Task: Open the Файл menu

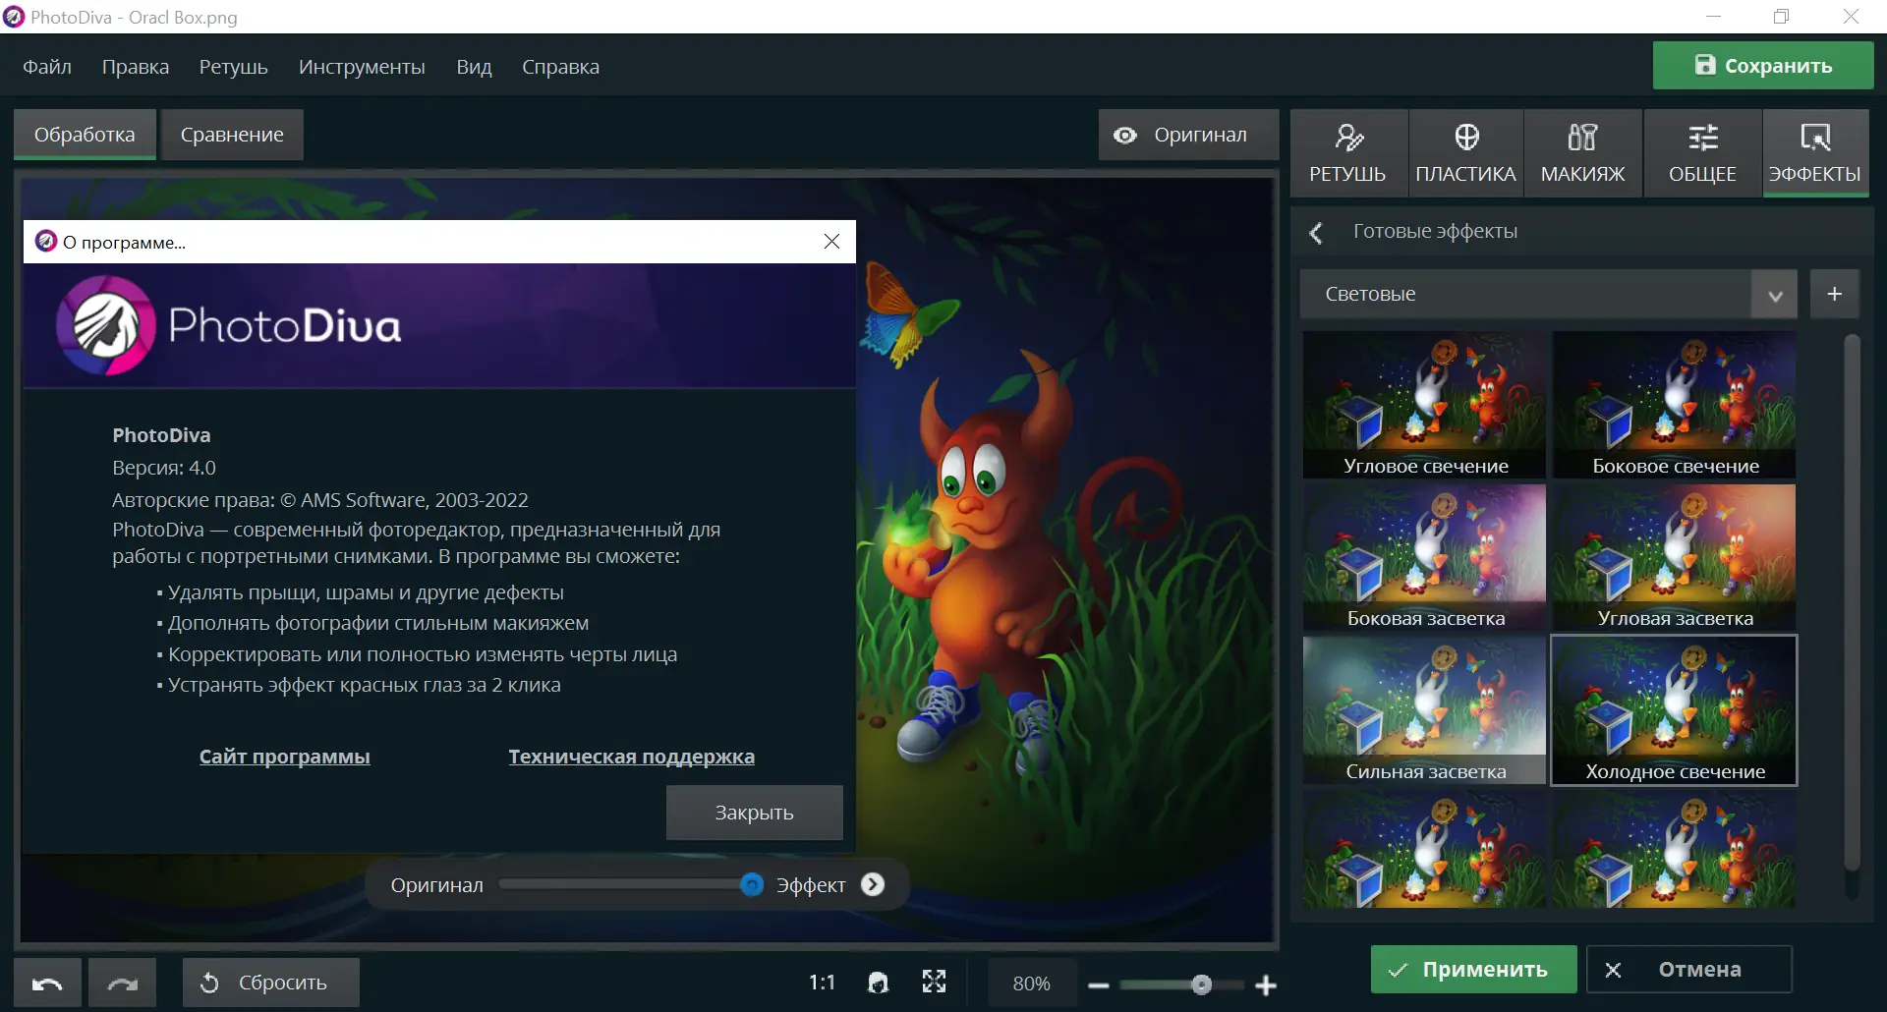Action: 47,67
